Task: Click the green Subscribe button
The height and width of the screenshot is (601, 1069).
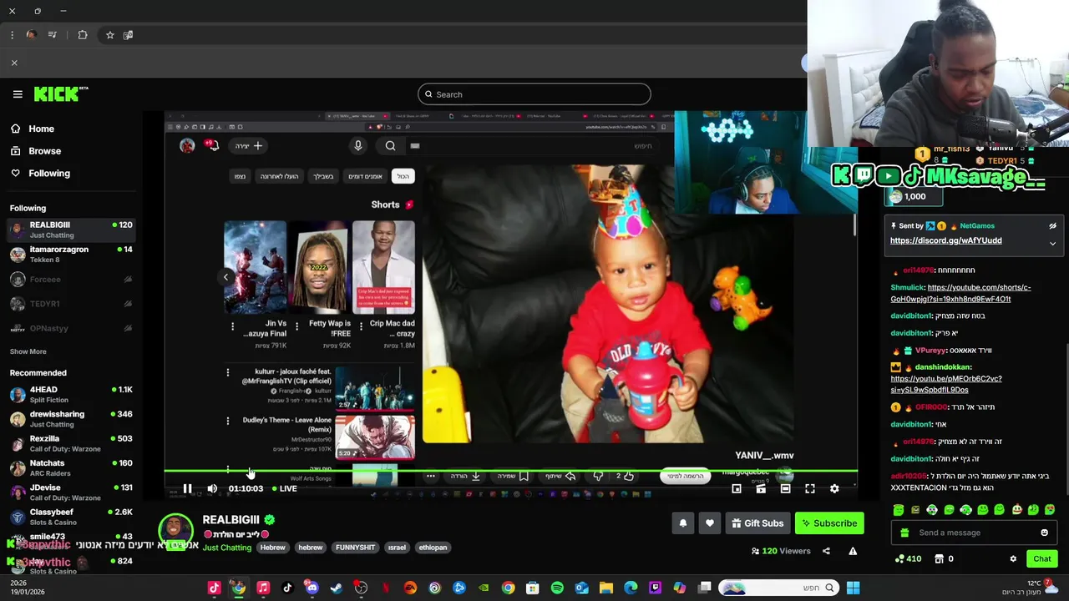Action: click(x=829, y=523)
